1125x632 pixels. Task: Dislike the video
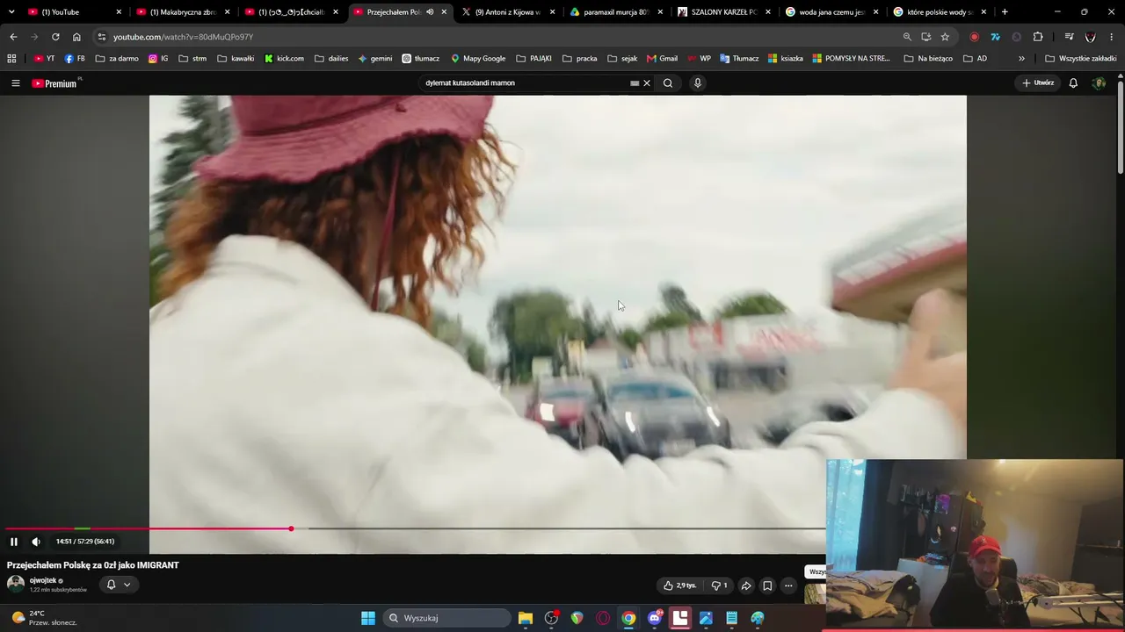click(719, 585)
